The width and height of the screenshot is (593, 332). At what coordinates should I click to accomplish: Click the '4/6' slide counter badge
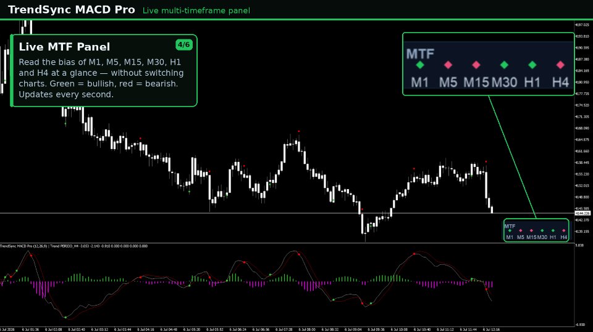(x=184, y=44)
